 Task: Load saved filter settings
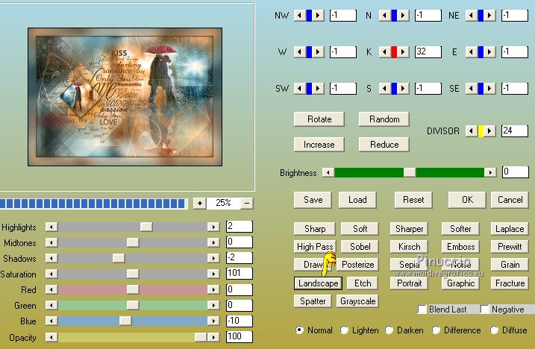357,200
